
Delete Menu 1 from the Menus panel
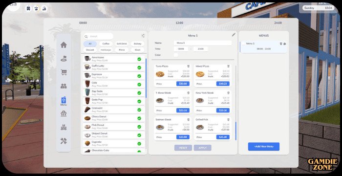(281, 44)
